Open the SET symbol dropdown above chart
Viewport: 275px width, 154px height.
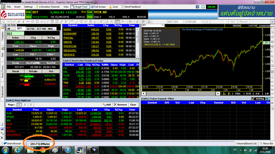[163, 26]
